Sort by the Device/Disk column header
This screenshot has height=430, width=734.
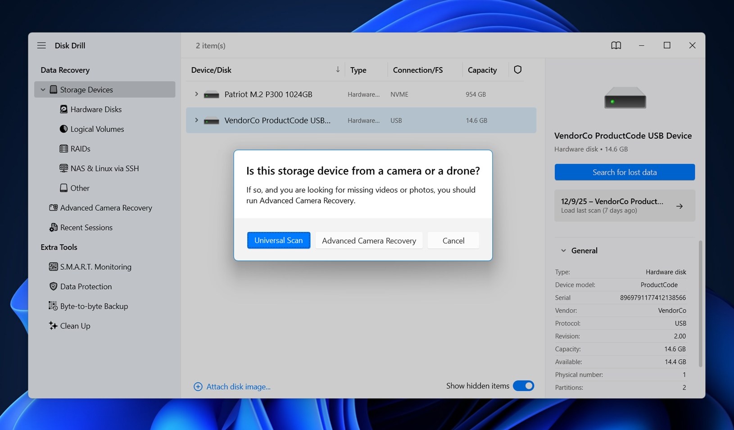[211, 70]
